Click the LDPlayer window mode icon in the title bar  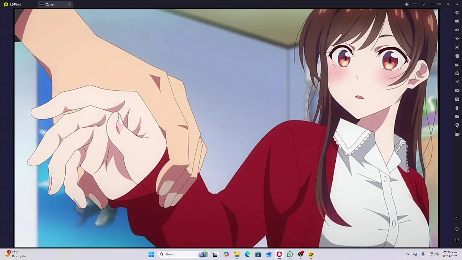(423, 4)
